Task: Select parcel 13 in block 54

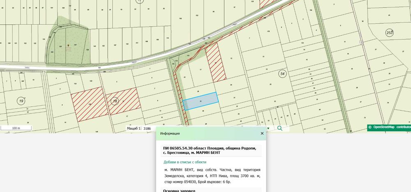Action: (263, 57)
